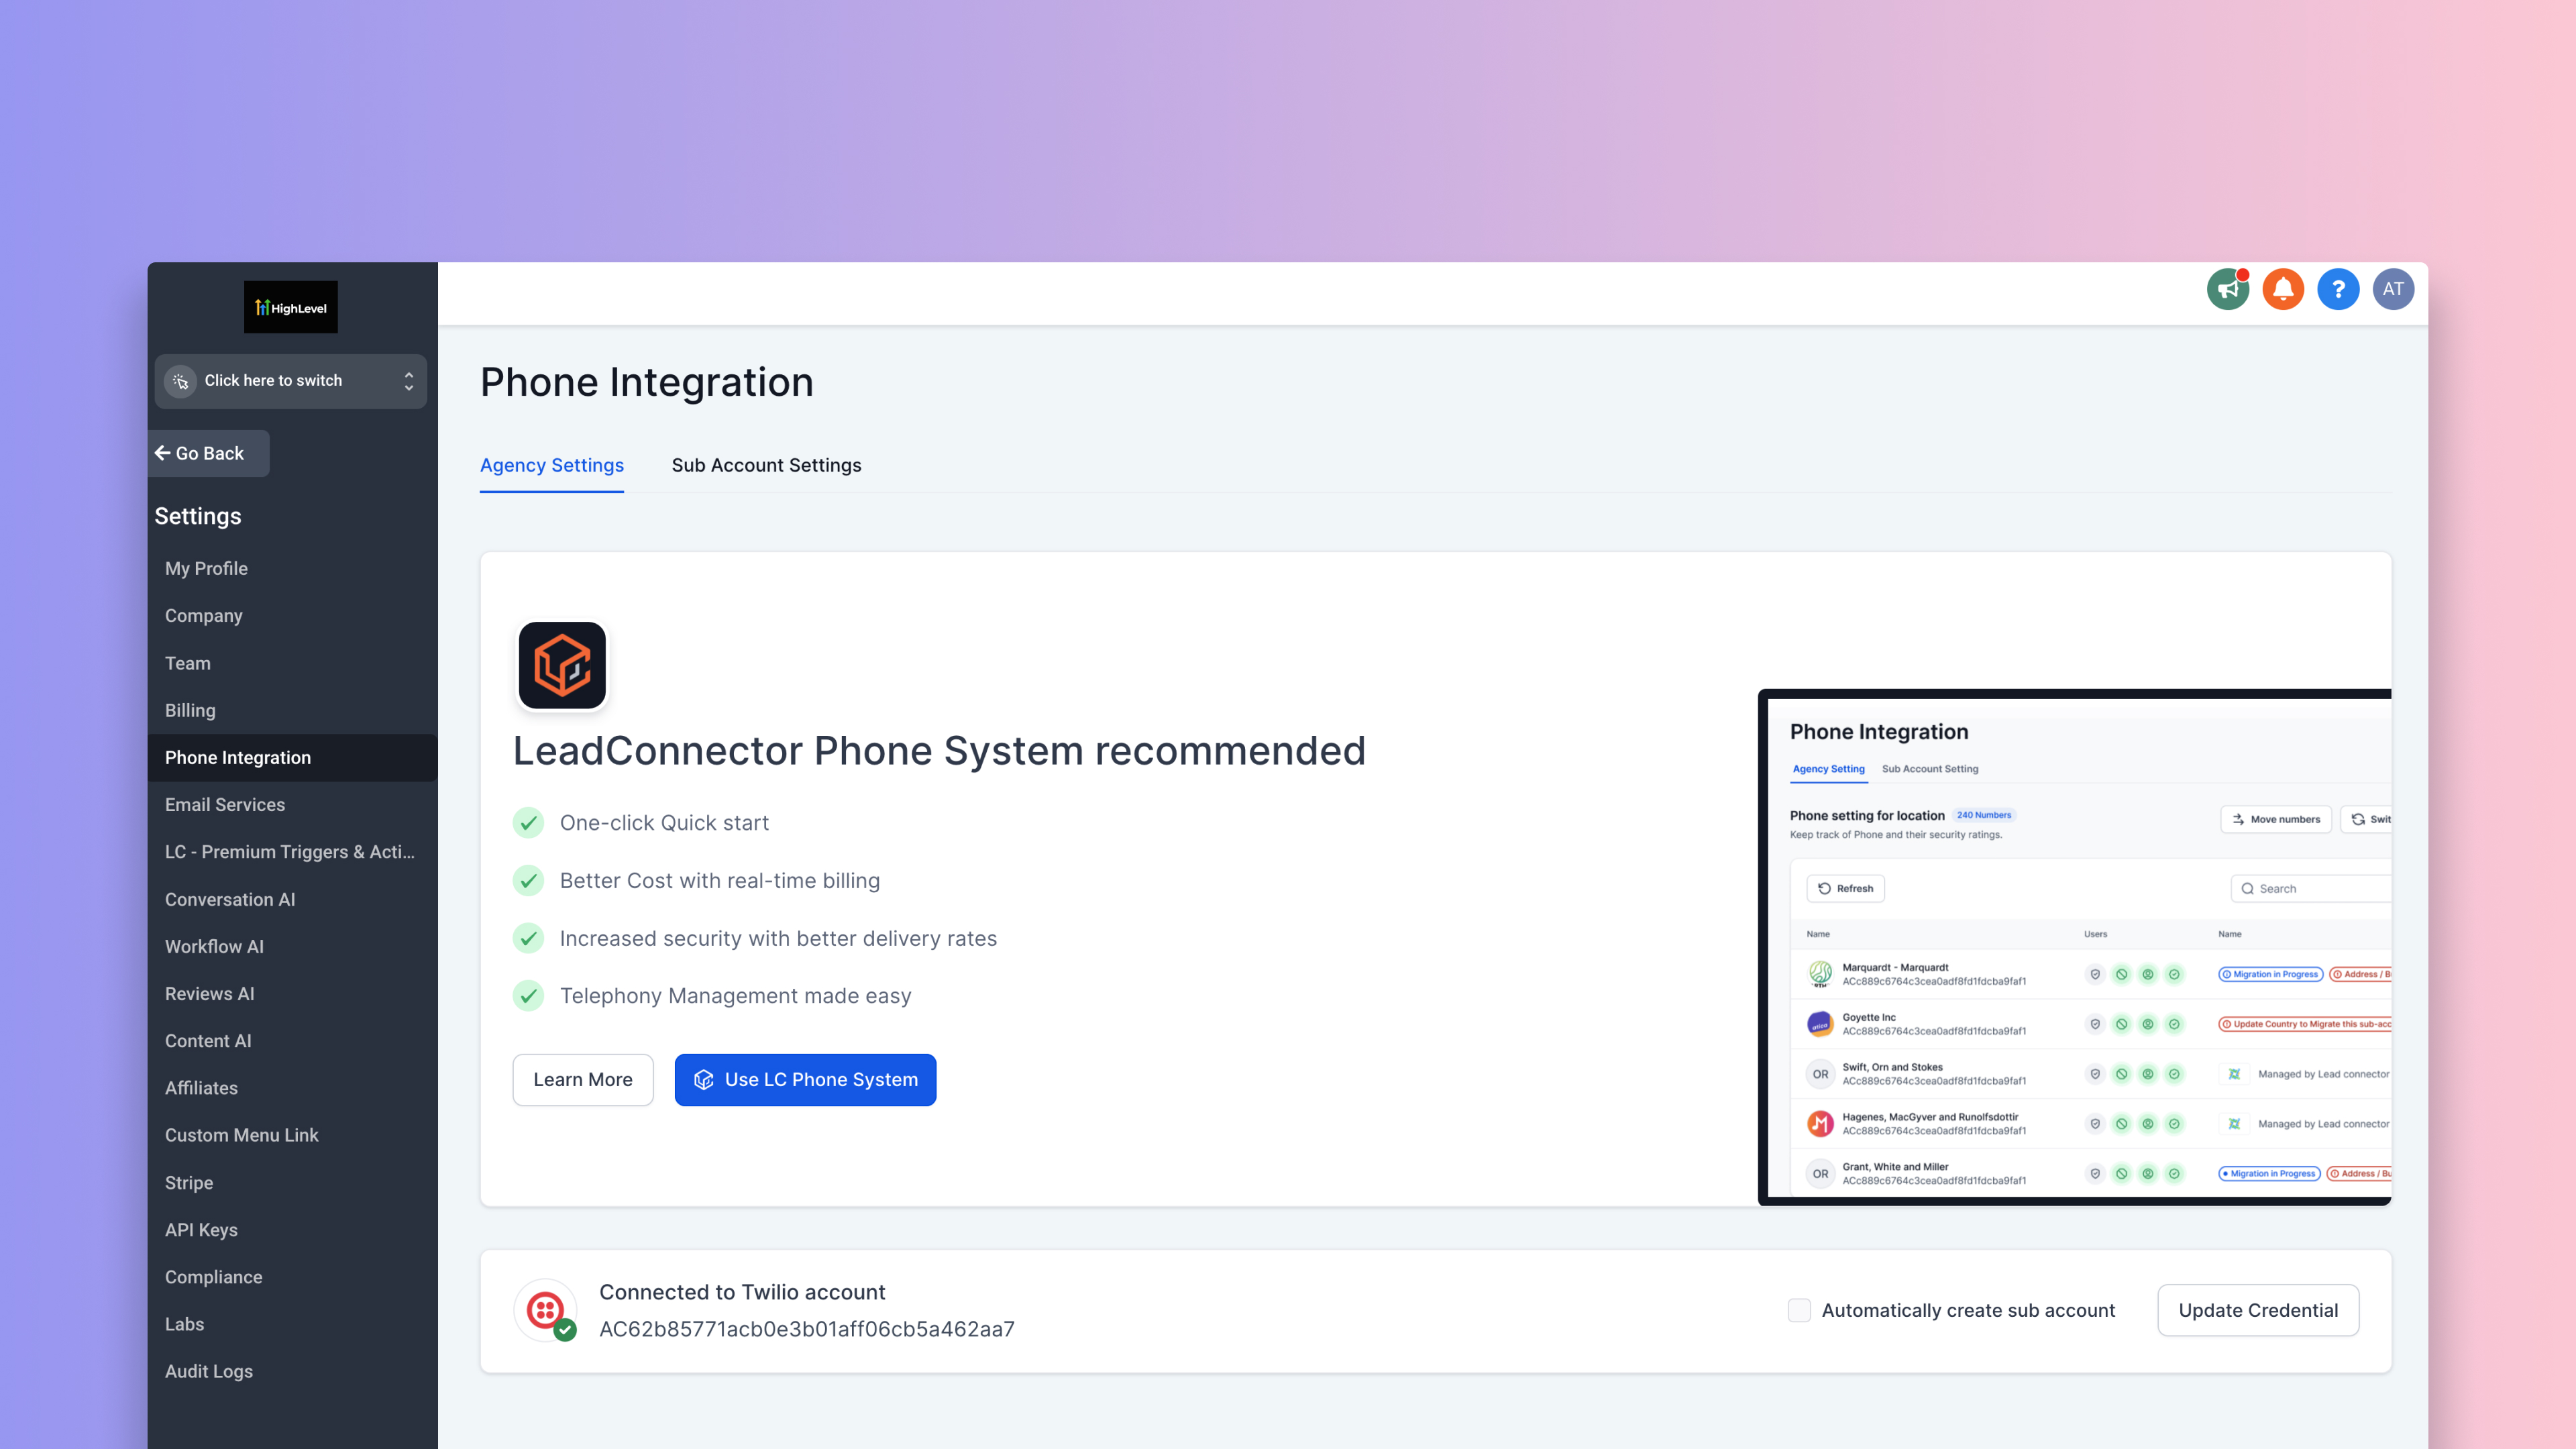Click the switcher up-down chevron arrows
Viewport: 2576px width, 1449px height.
(x=408, y=381)
